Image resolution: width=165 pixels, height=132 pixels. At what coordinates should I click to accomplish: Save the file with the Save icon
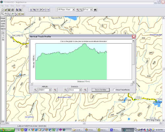point(9,10)
